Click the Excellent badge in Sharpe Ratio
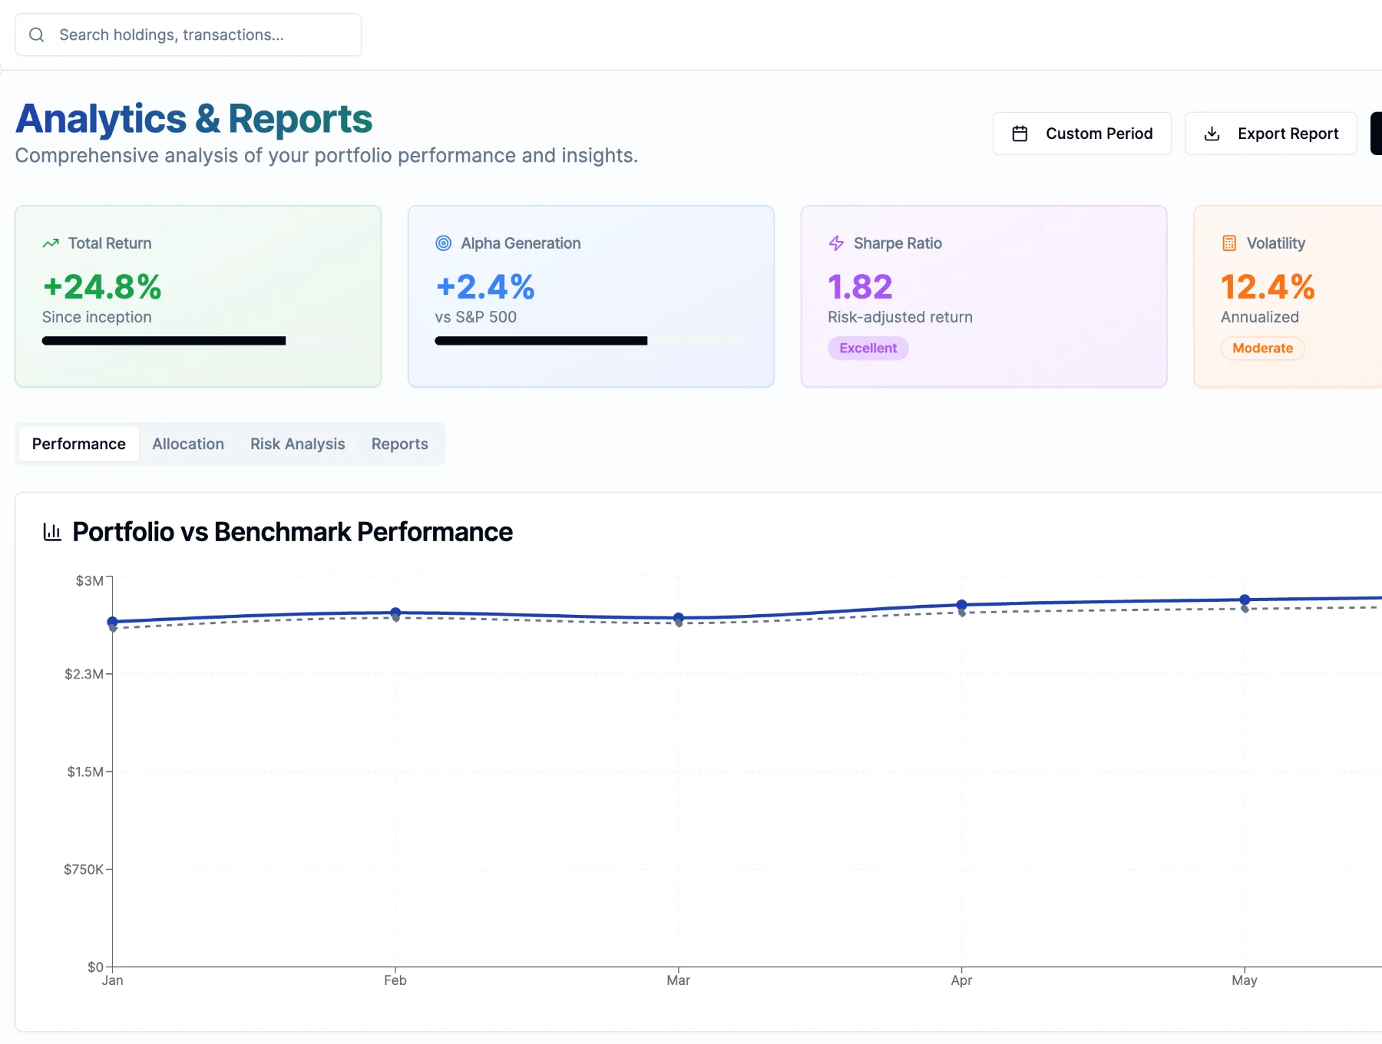 click(868, 349)
